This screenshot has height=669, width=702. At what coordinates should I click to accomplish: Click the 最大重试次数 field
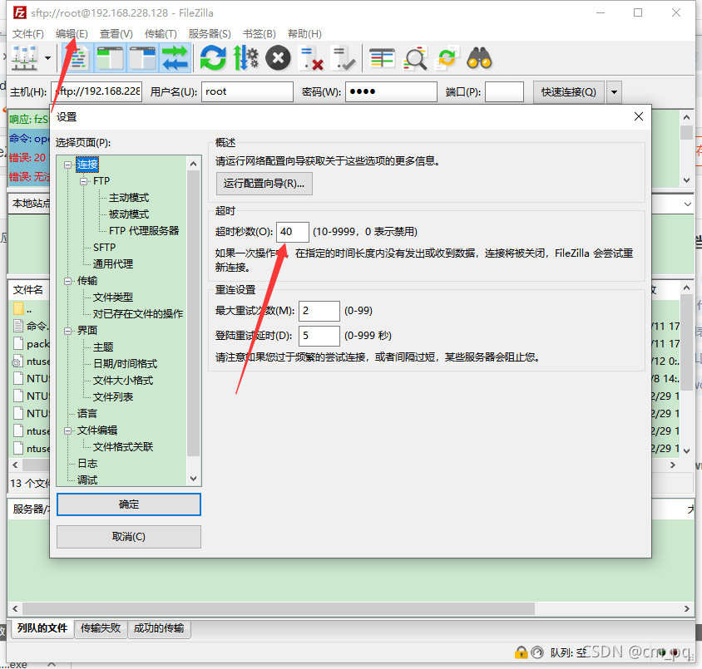coord(319,310)
